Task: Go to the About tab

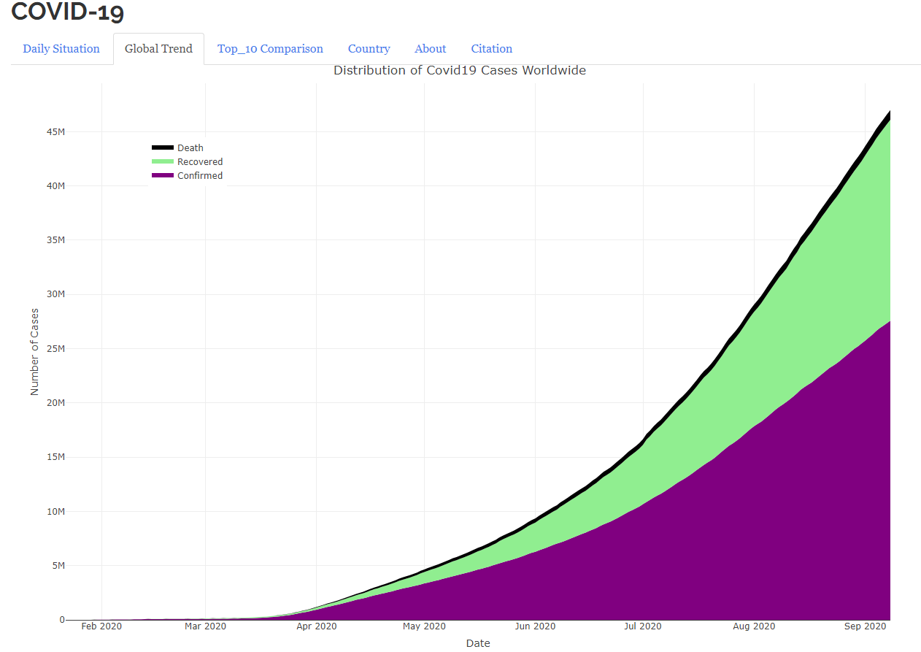Action: 430,49
